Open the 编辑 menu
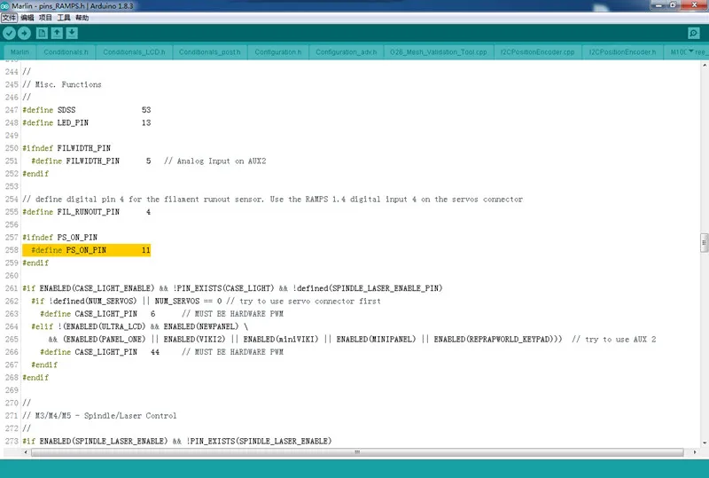Screen dimensions: 709x478 [x=27, y=18]
